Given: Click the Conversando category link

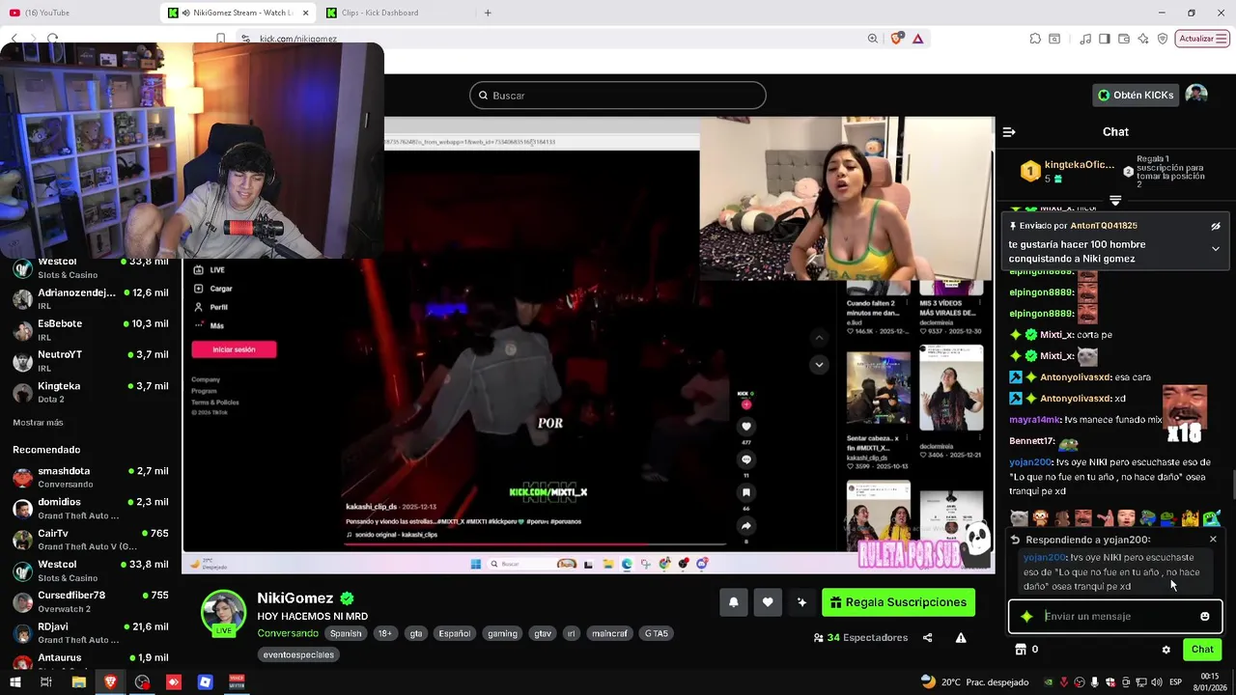Looking at the screenshot, I should [288, 633].
